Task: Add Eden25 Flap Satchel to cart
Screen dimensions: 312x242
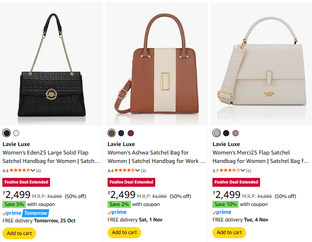Action: click(x=19, y=233)
